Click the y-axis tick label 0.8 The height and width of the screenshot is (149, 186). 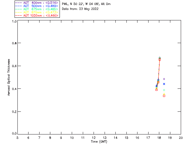14,43
